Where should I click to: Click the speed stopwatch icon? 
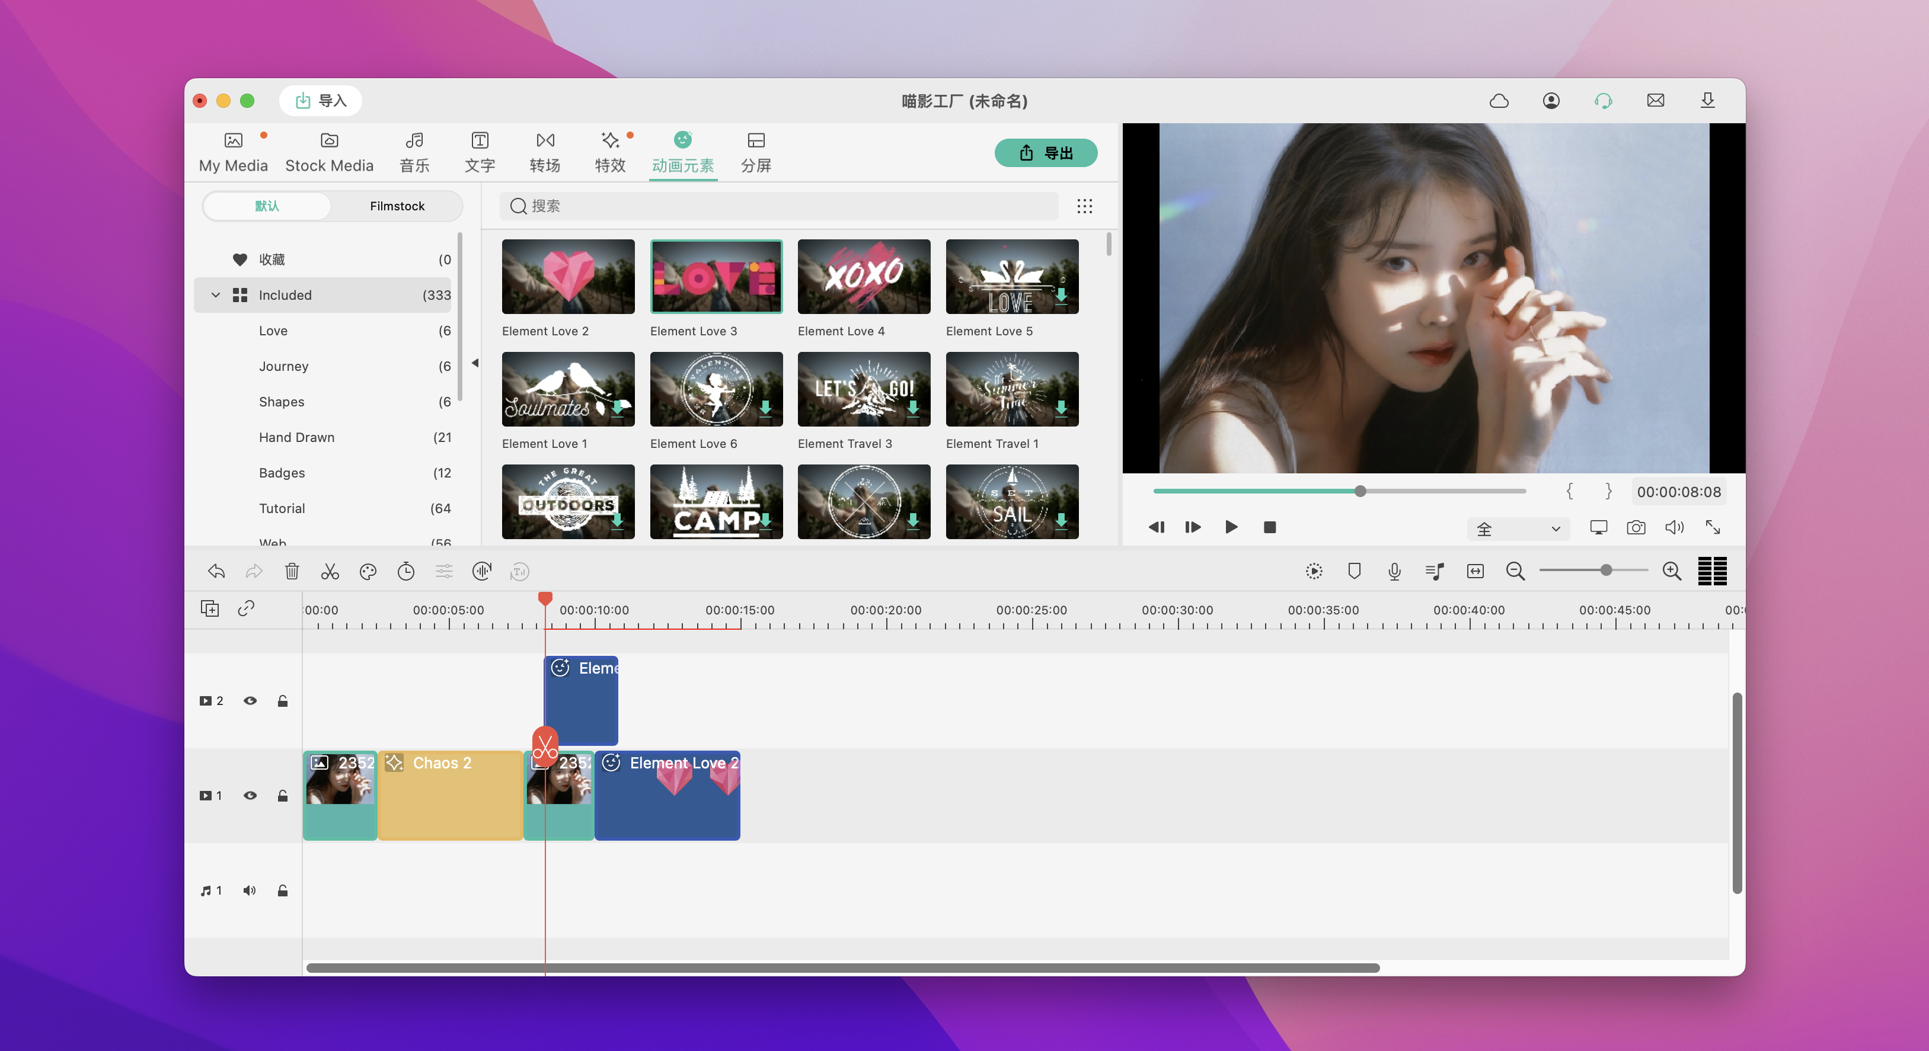point(406,572)
